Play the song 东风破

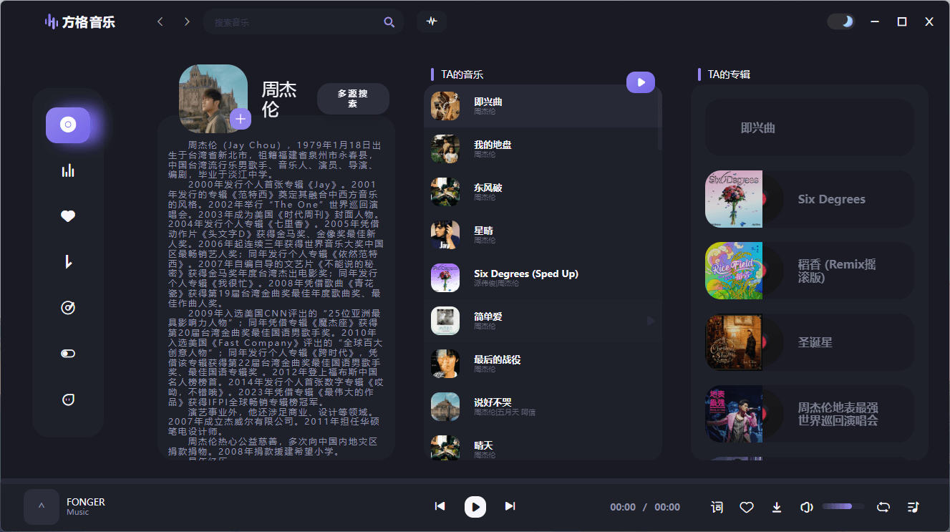click(x=543, y=192)
